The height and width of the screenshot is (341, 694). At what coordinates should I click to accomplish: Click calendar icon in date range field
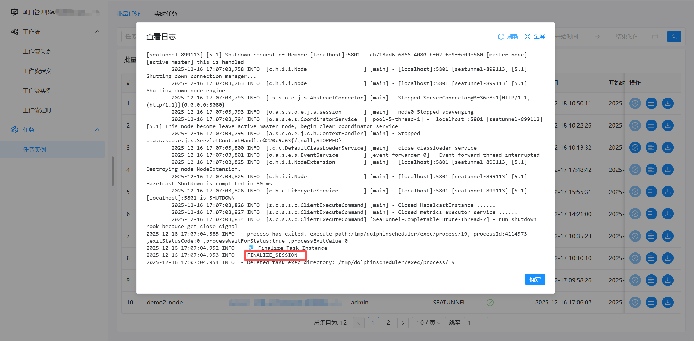[x=655, y=37]
